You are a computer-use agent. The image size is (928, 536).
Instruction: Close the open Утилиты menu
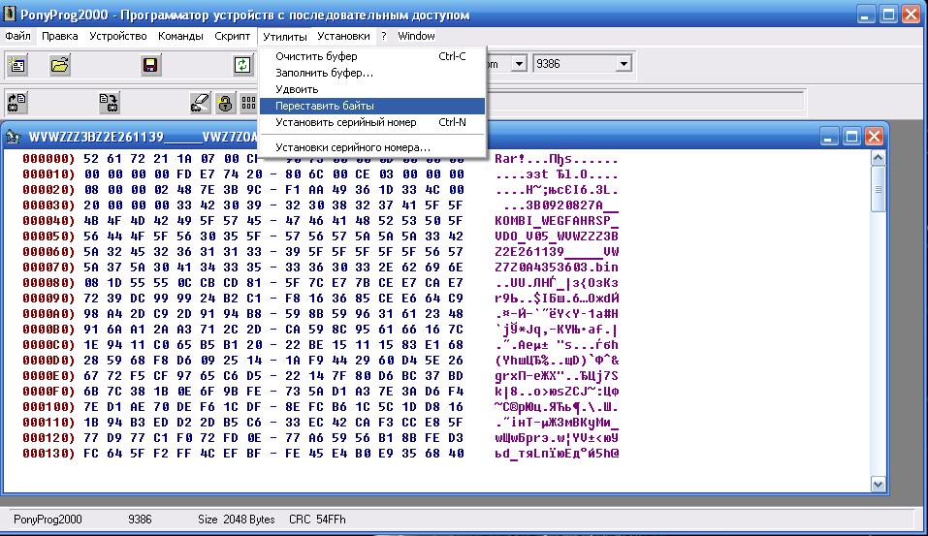(285, 36)
